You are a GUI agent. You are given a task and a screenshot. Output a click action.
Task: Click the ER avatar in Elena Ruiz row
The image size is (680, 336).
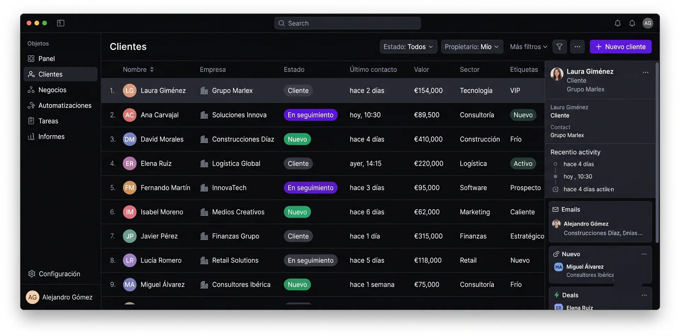click(x=130, y=164)
